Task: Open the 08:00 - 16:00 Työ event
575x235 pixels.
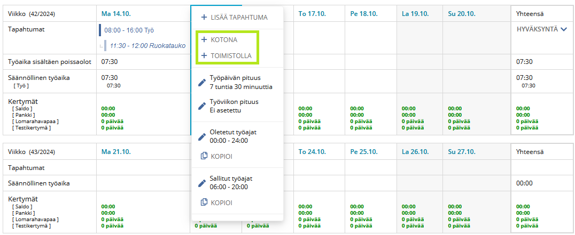Action: 131,30
